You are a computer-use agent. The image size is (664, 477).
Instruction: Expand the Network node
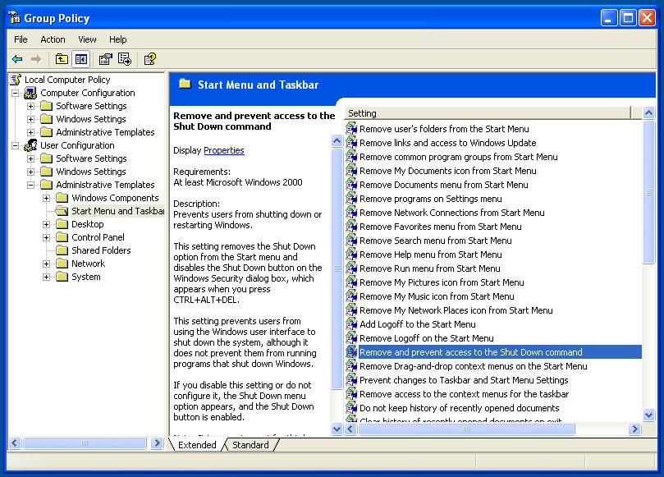pyautogui.click(x=47, y=264)
